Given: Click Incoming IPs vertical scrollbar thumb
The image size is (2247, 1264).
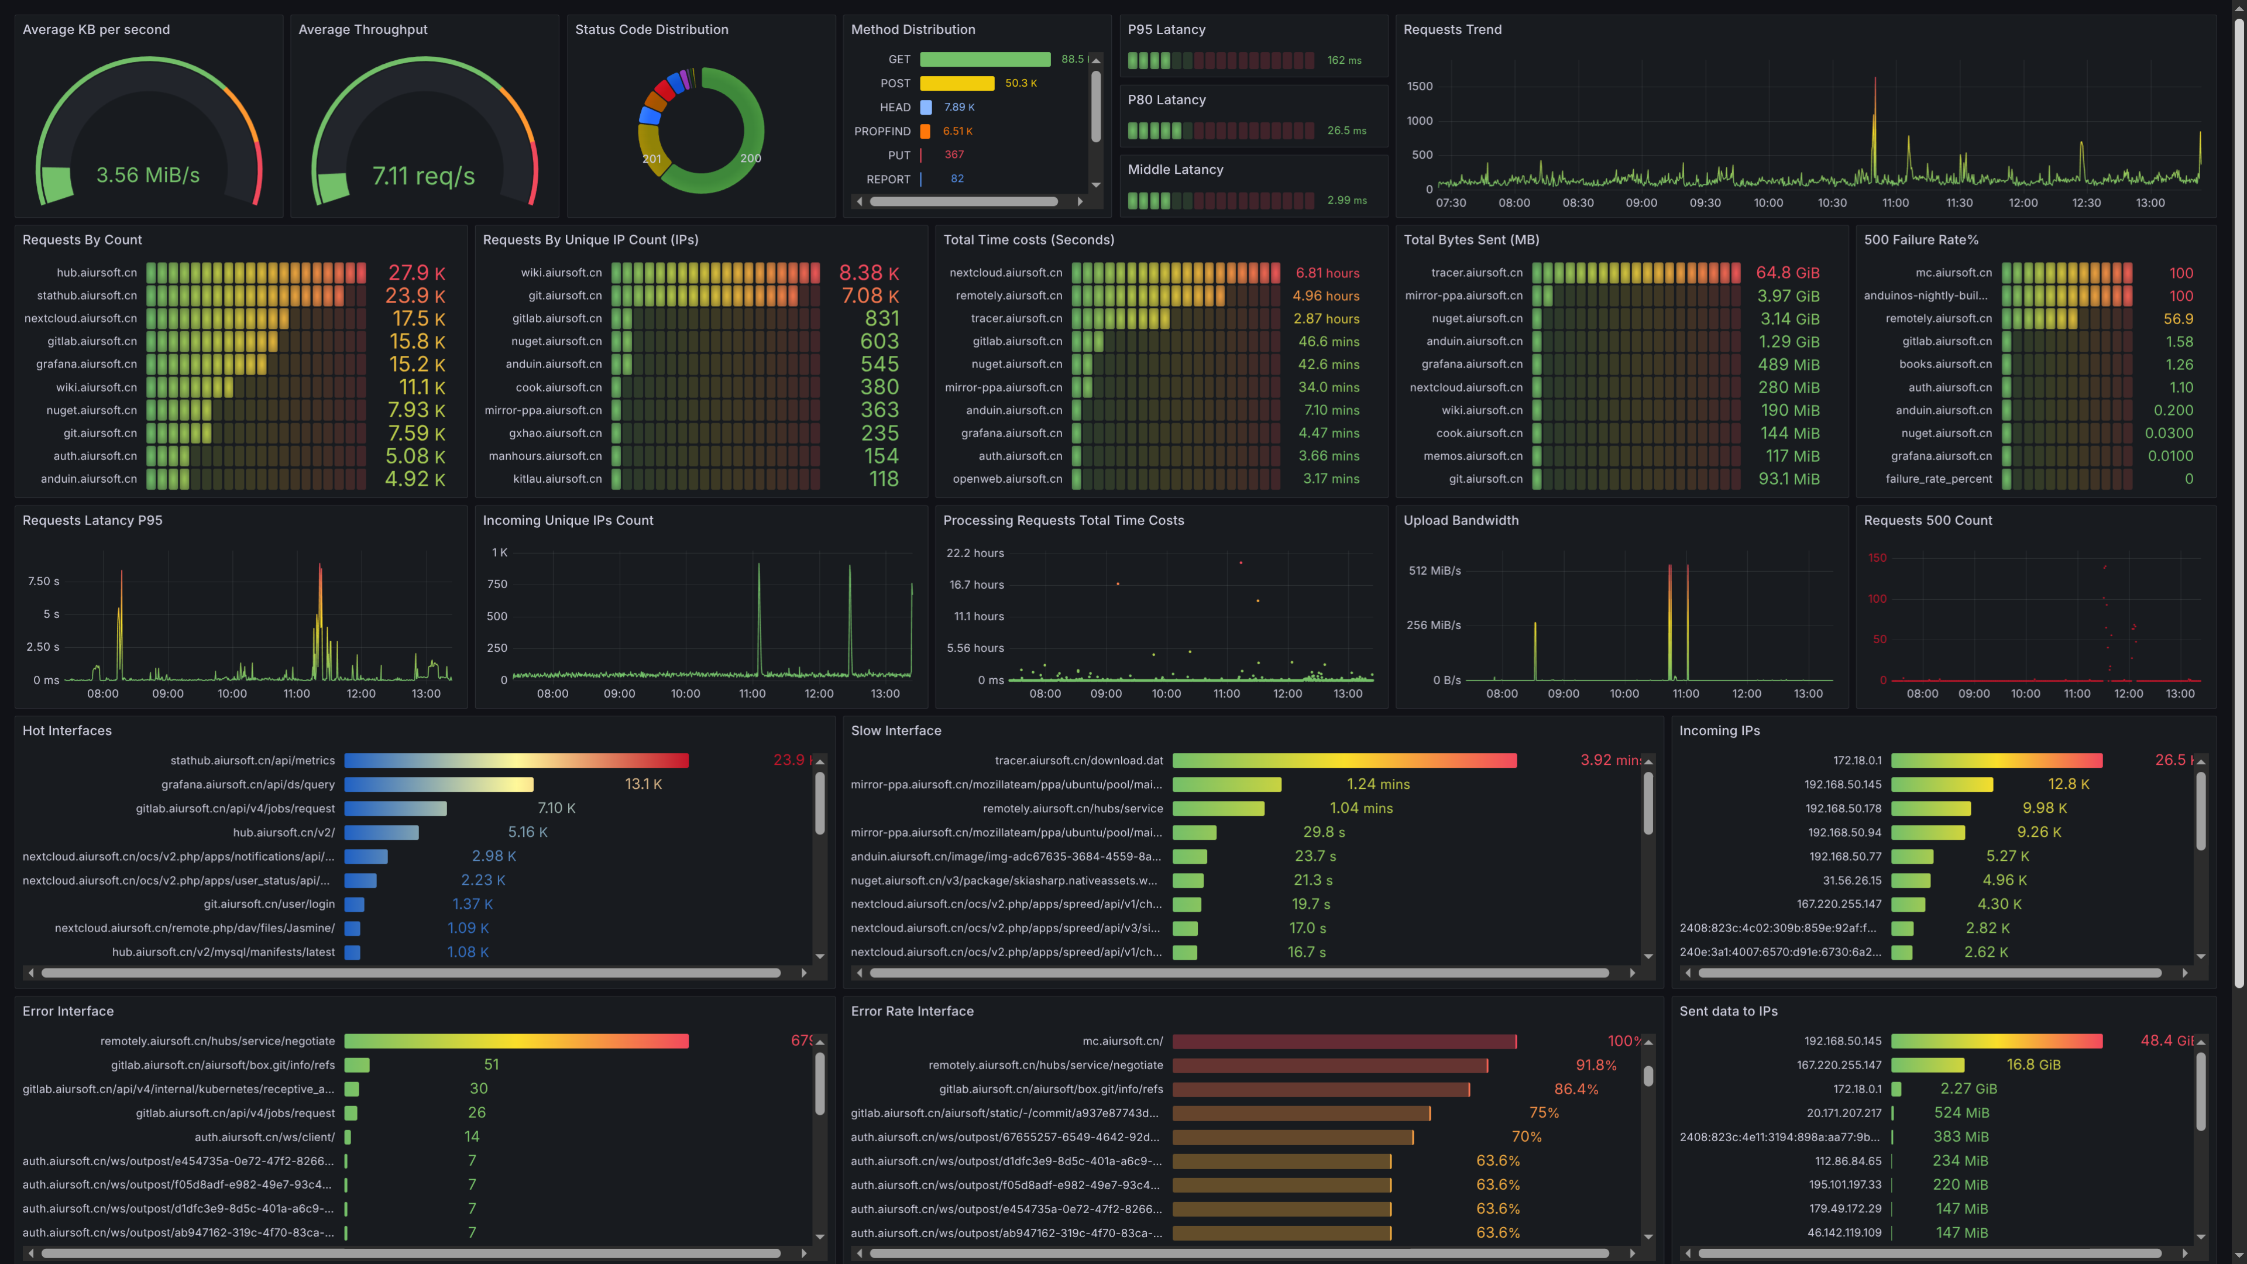Looking at the screenshot, I should pos(2200,811).
